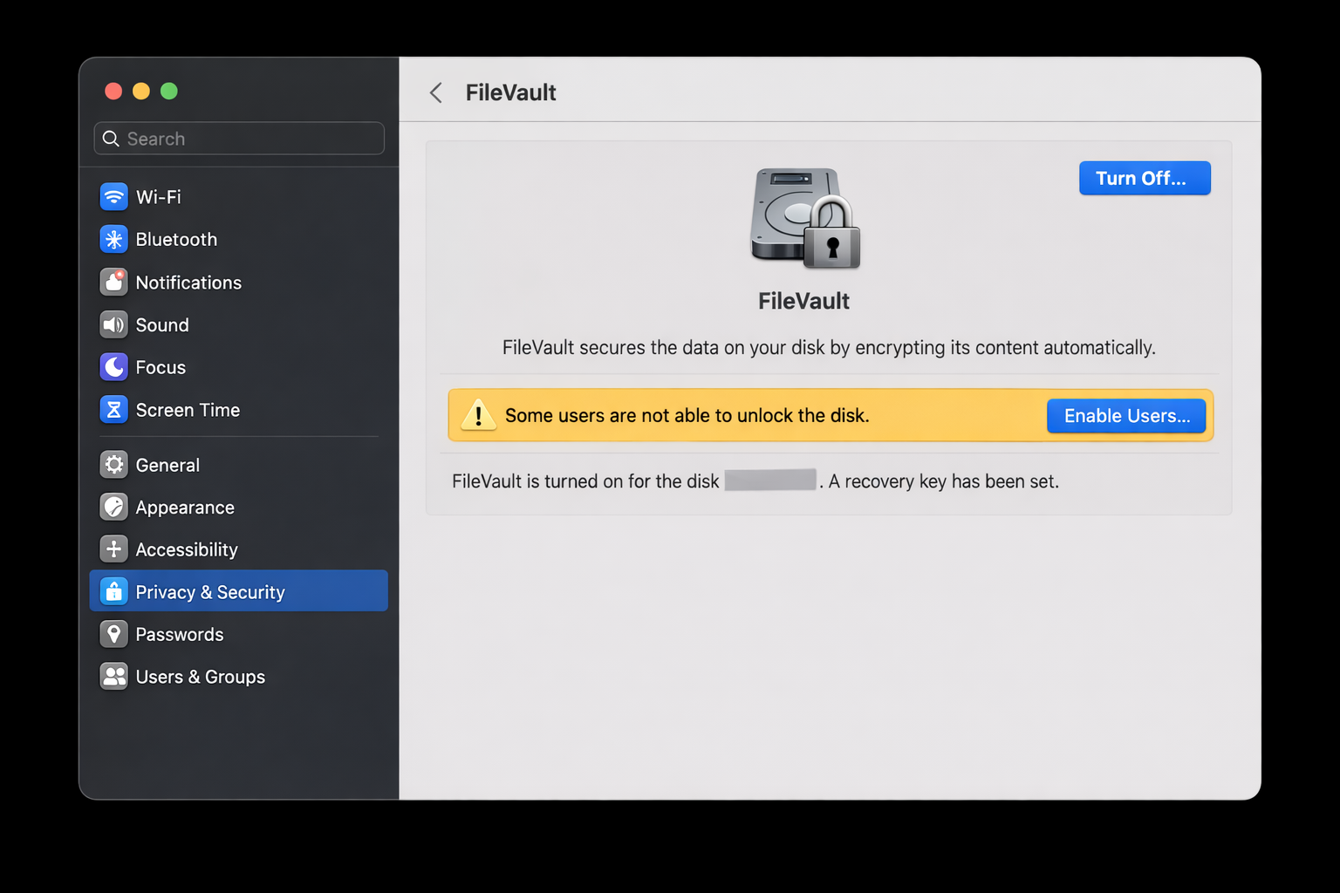
Task: Click the yellow warning triangle icon
Action: [x=478, y=415]
